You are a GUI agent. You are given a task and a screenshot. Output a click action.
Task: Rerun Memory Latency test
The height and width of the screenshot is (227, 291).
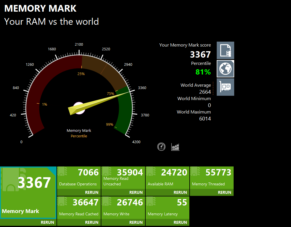coord(180,222)
